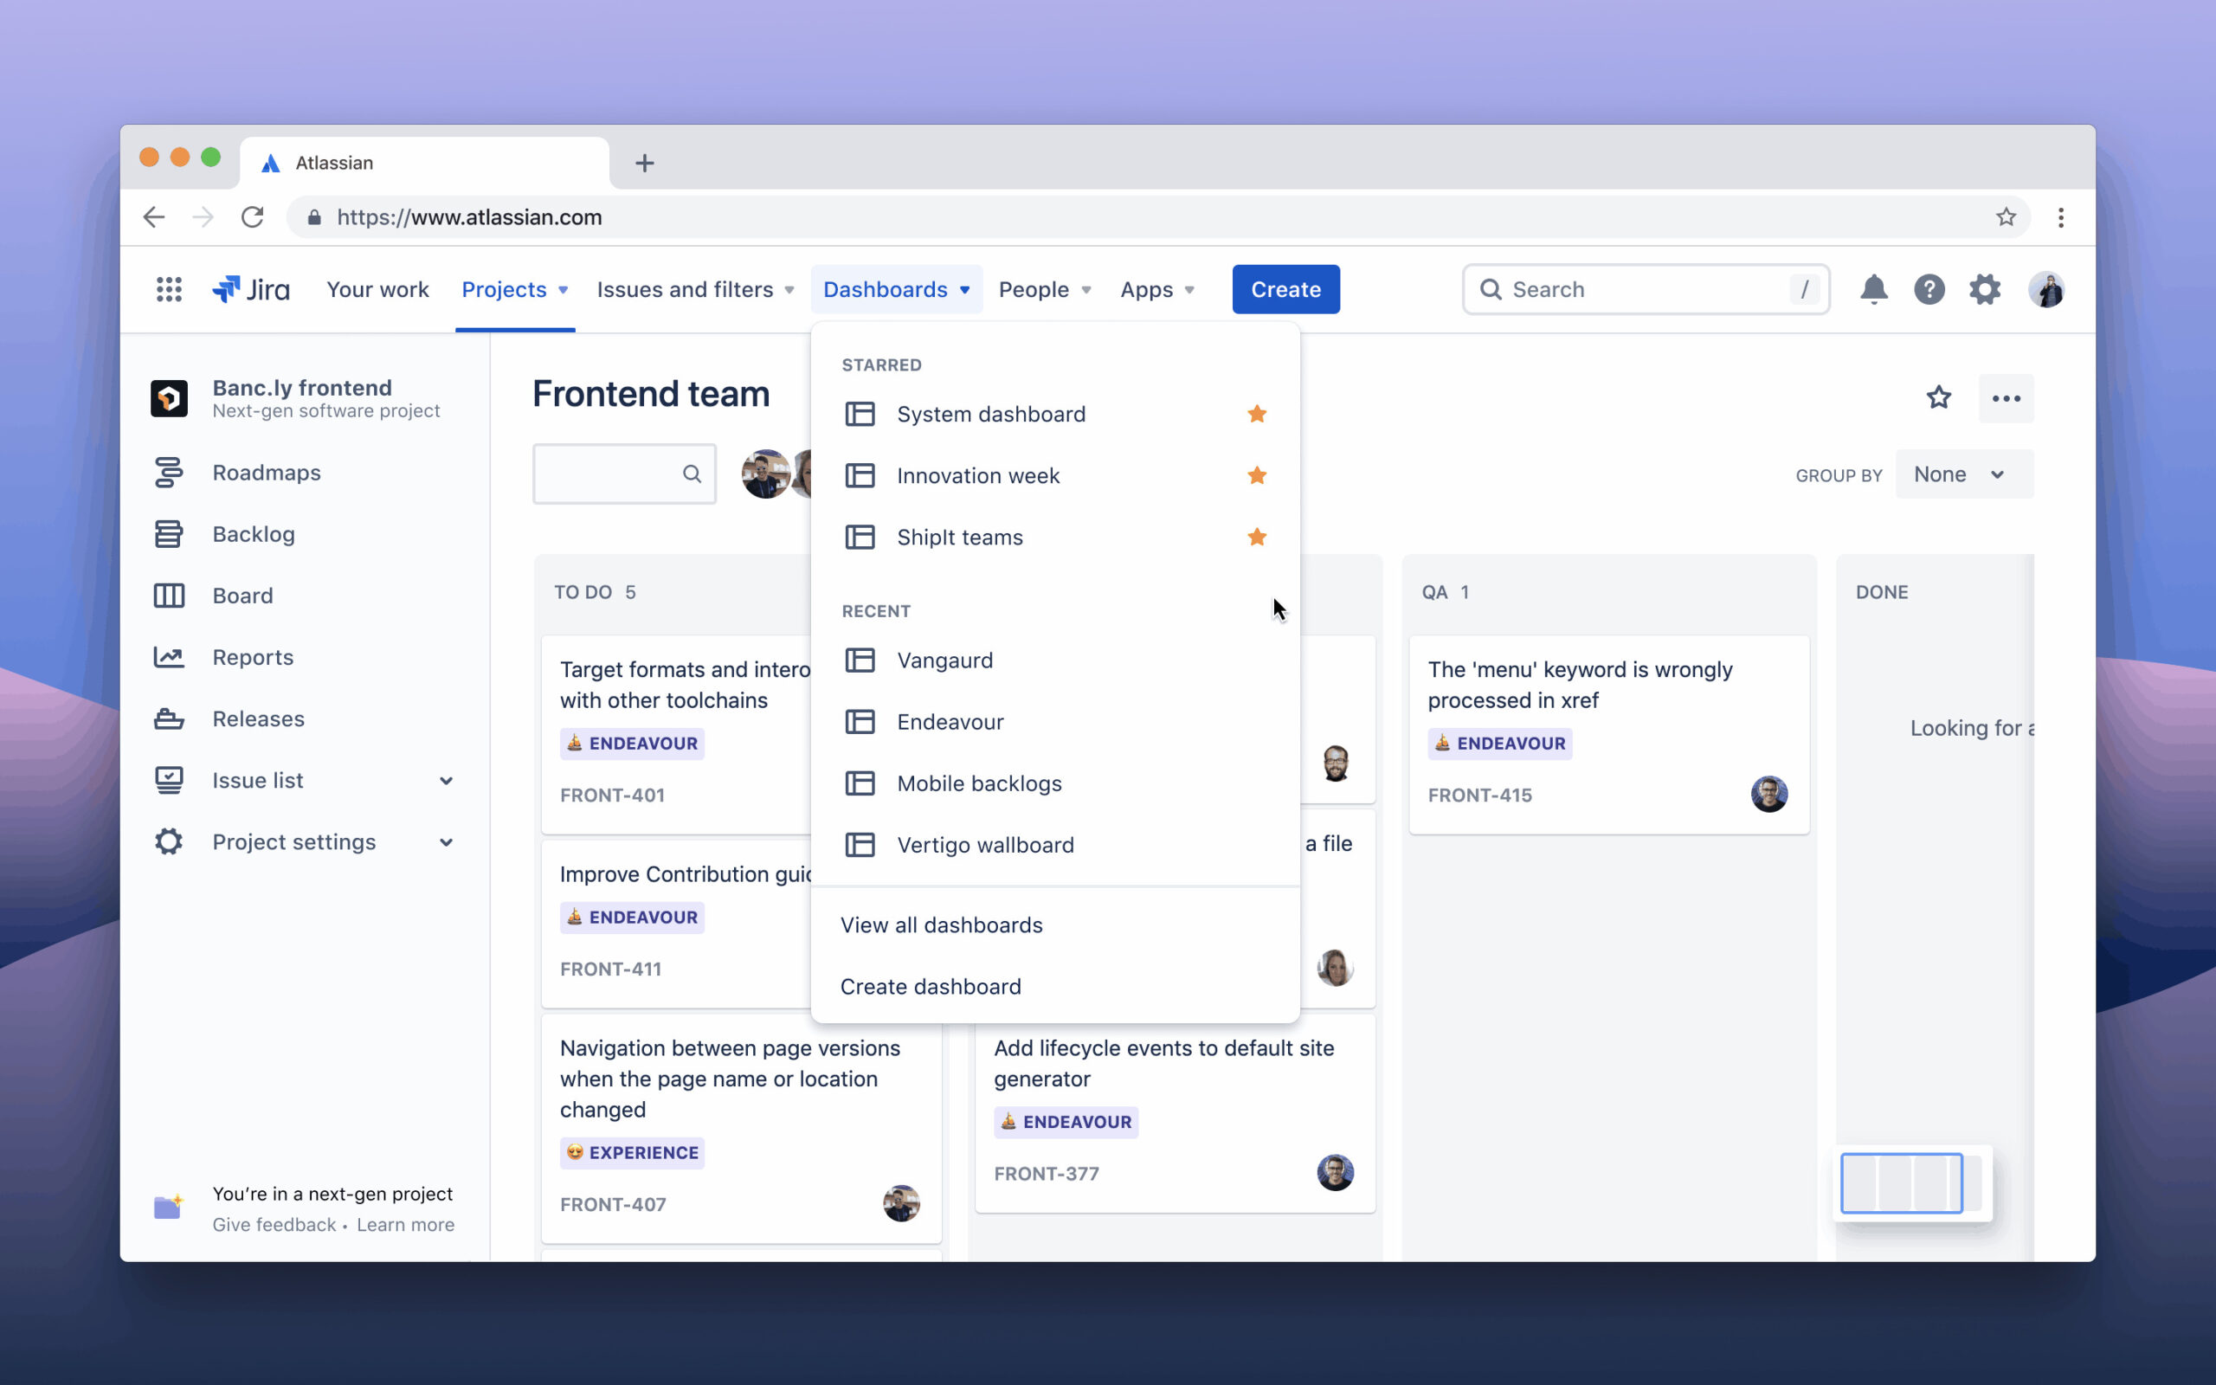Choose View all dashboards
The image size is (2216, 1385).
[x=941, y=925]
